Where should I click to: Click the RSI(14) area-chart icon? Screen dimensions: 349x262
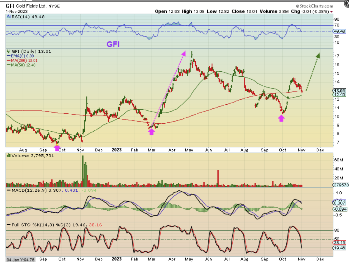[9, 17]
